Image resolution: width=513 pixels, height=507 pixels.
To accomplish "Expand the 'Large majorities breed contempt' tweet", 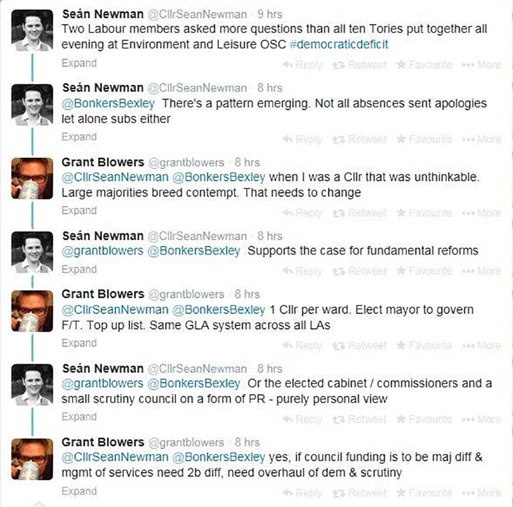I will click(78, 210).
